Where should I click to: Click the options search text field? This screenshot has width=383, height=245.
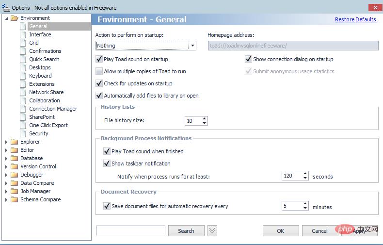[x=130, y=231]
